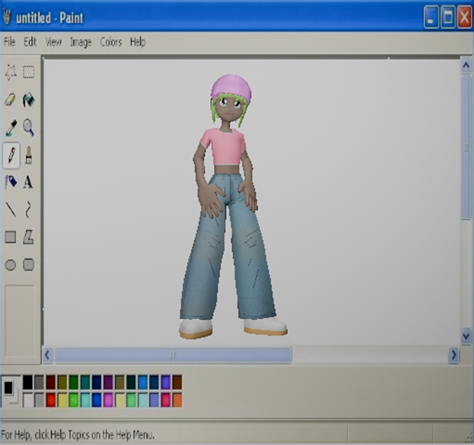The height and width of the screenshot is (445, 474).
Task: Choose the yellow color swatch
Action: pos(62,400)
